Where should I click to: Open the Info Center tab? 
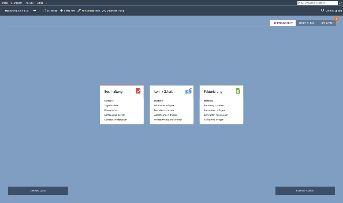coord(327,23)
